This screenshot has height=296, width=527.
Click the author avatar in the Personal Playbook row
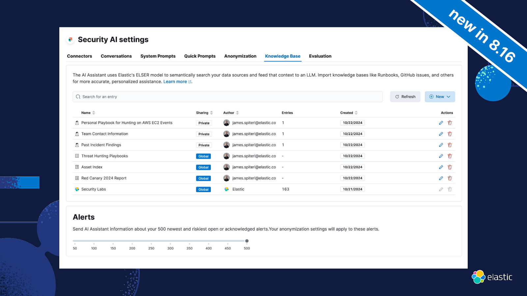click(x=227, y=123)
